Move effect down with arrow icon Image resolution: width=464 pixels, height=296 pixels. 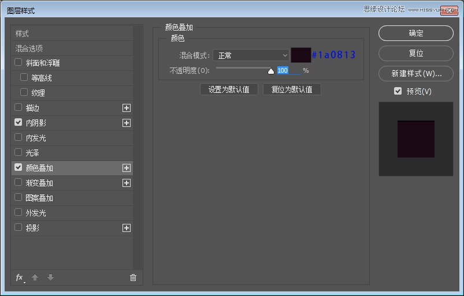point(50,278)
